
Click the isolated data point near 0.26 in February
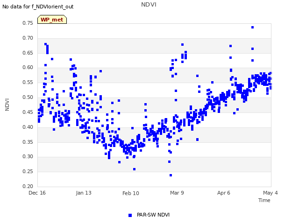(x=134, y=169)
